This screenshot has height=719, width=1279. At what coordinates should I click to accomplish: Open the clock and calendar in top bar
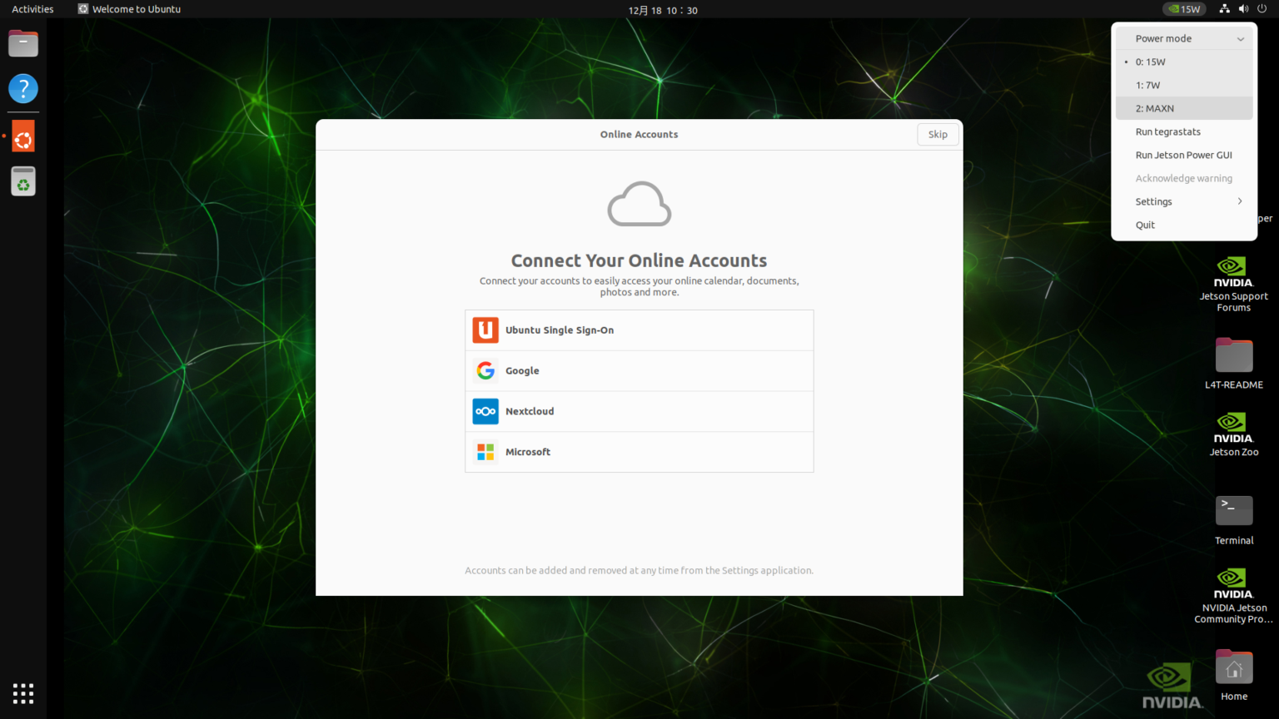[663, 10]
